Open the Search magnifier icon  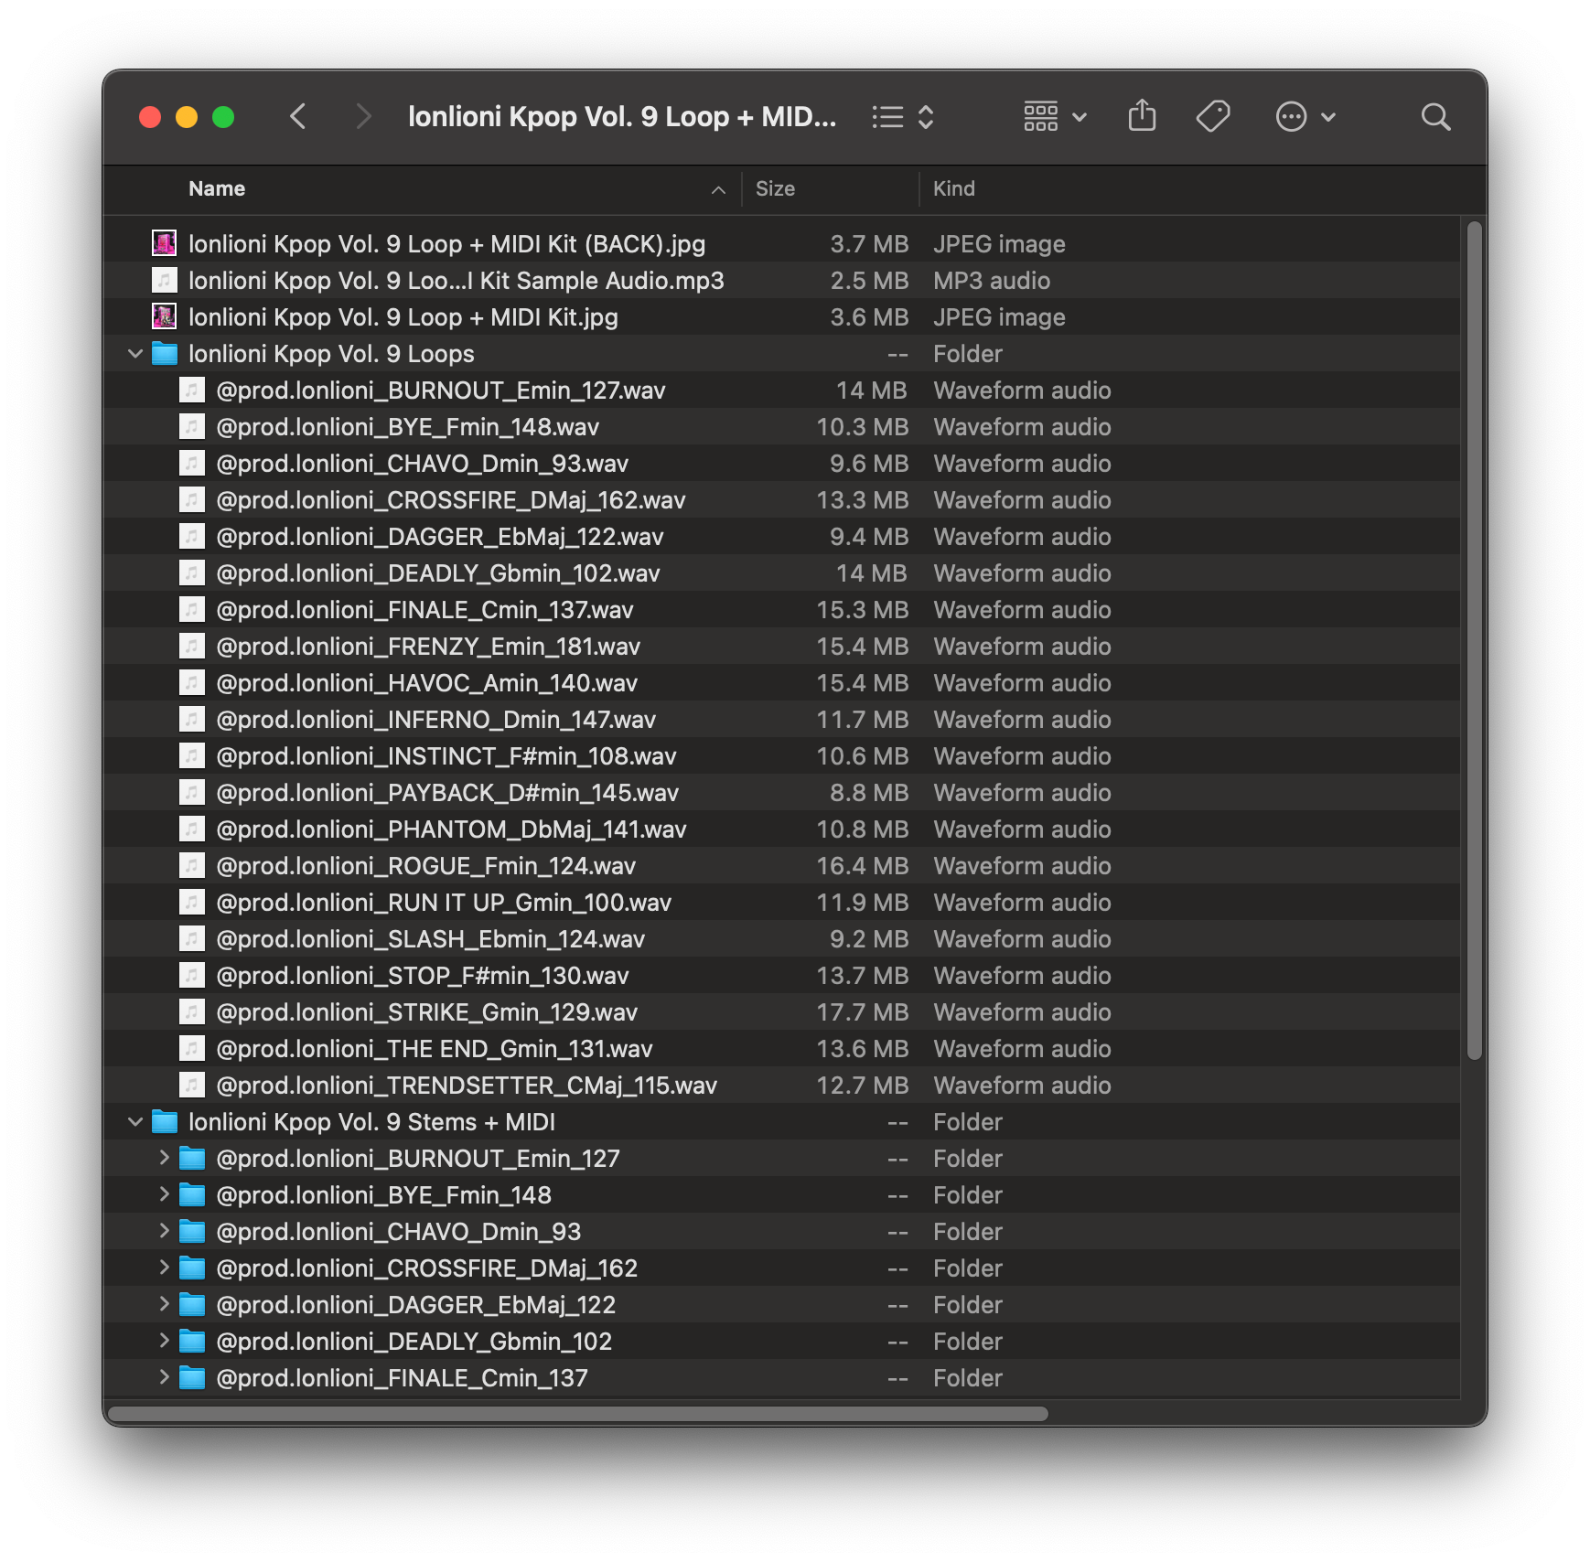(x=1435, y=116)
